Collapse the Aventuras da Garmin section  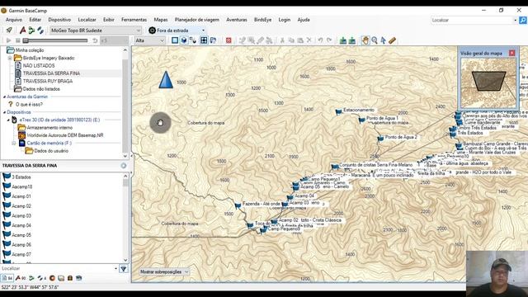[4, 97]
